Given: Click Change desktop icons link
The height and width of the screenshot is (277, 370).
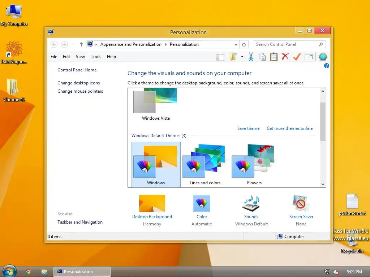Looking at the screenshot, I should tap(78, 83).
